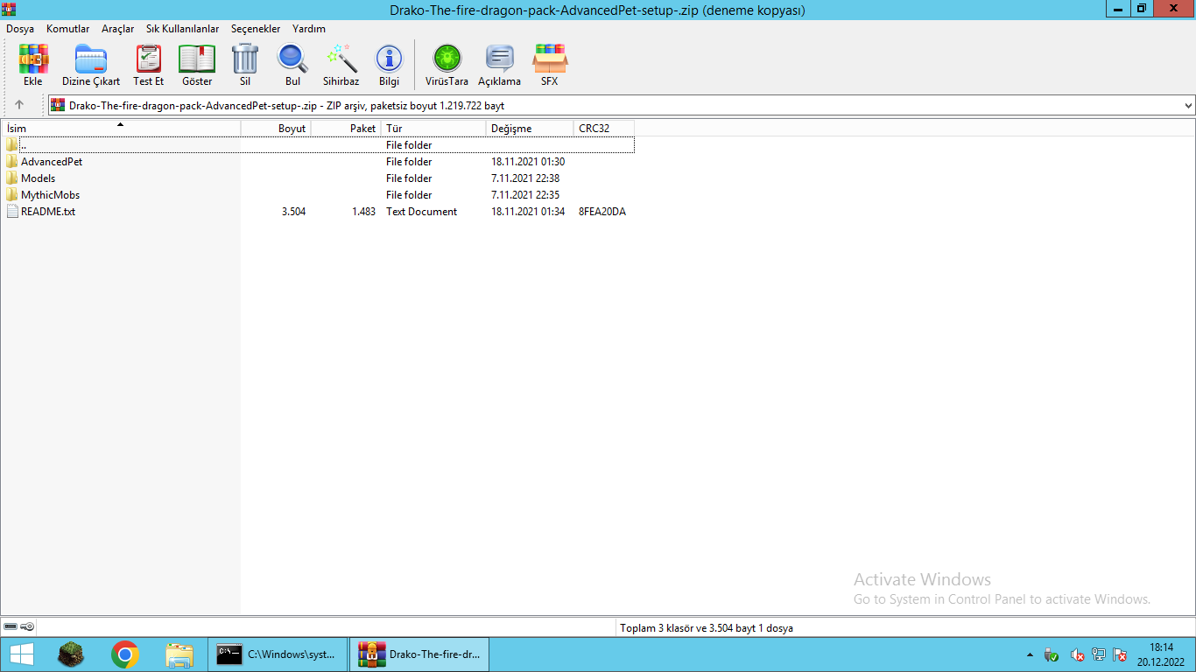This screenshot has width=1196, height=672.
Task: Click the archive path text field
Action: (x=615, y=105)
